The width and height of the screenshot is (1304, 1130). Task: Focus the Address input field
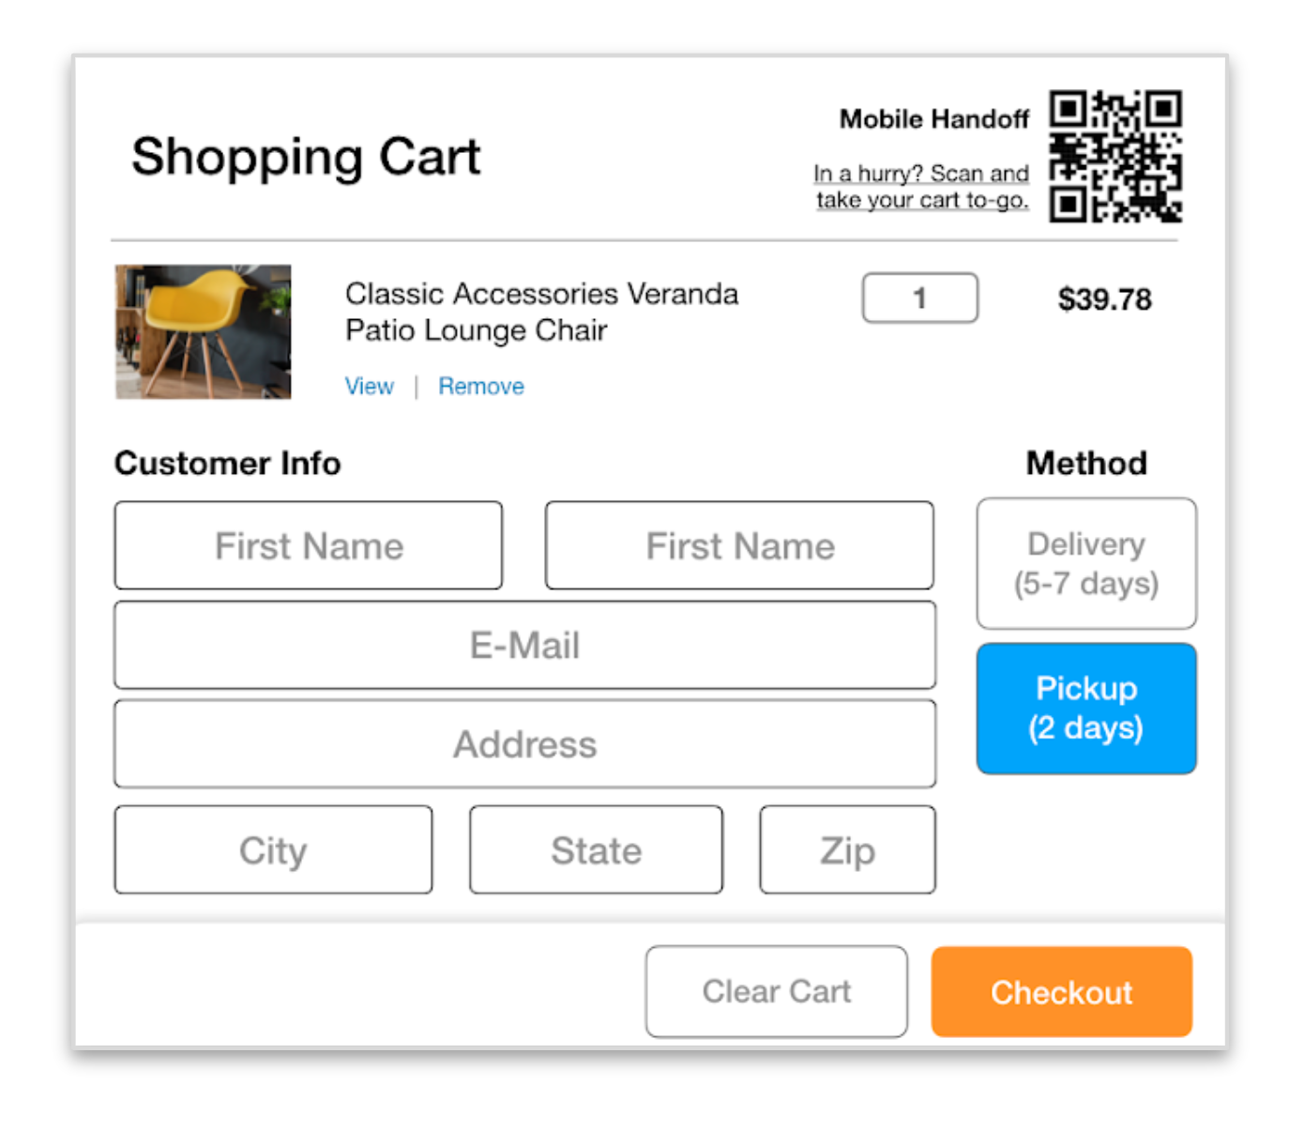pos(524,743)
